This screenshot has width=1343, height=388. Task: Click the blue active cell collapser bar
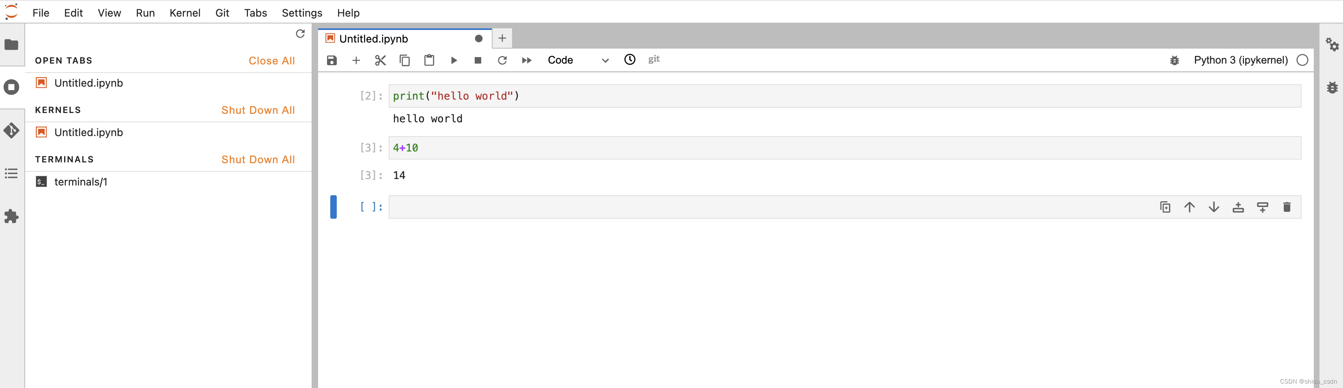point(333,207)
